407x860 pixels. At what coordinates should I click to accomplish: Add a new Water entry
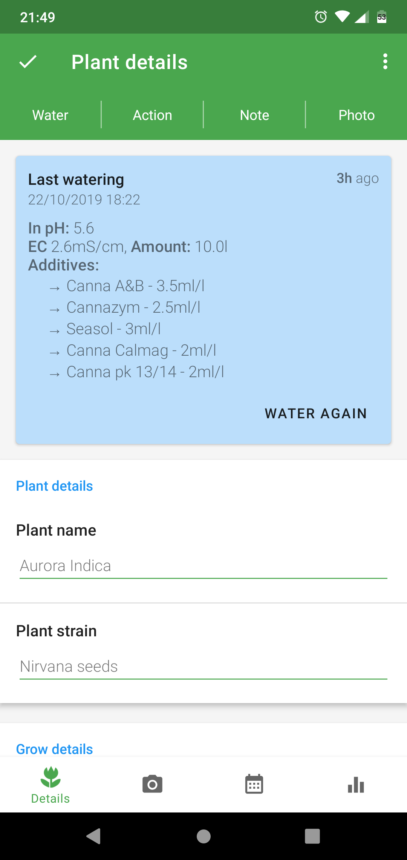point(50,115)
